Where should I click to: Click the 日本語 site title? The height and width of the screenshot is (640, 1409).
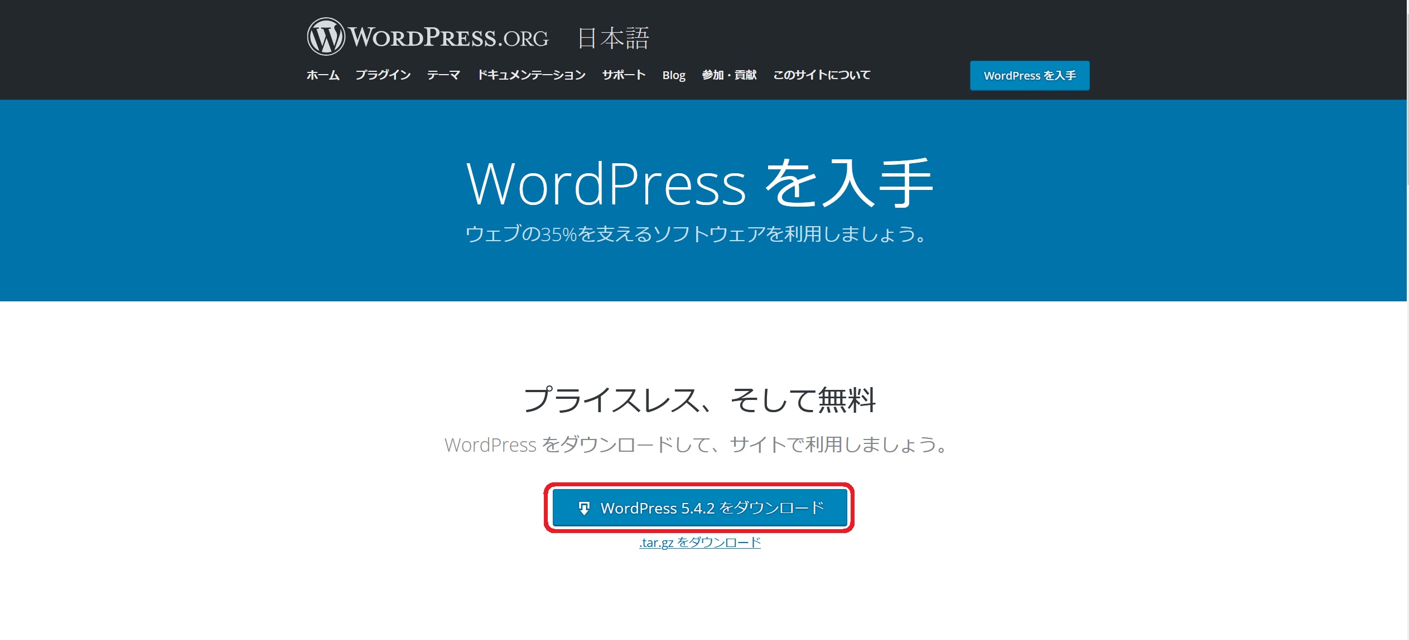(x=613, y=38)
